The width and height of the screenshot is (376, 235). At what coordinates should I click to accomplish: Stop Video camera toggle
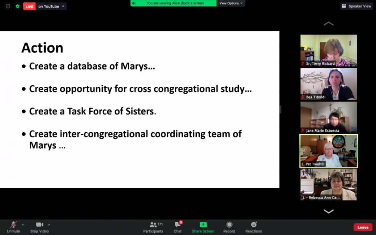coord(39,227)
